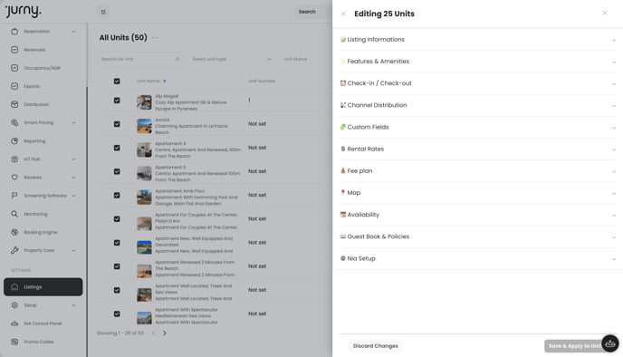The width and height of the screenshot is (623, 357).
Task: Open the chatbot assistant bubble icon
Action: tap(610, 344)
